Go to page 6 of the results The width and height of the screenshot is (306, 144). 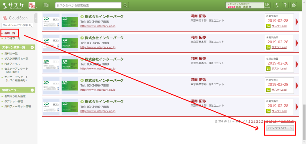pyautogui.click(x=259, y=121)
